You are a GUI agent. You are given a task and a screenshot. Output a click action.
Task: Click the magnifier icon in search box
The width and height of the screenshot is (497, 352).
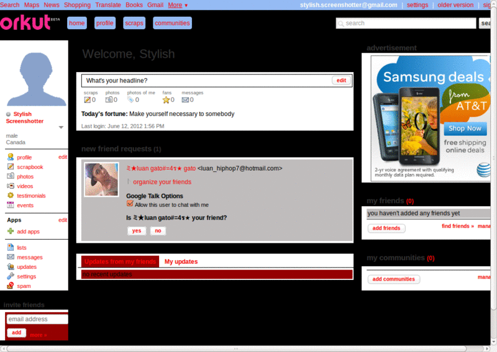pyautogui.click(x=340, y=24)
